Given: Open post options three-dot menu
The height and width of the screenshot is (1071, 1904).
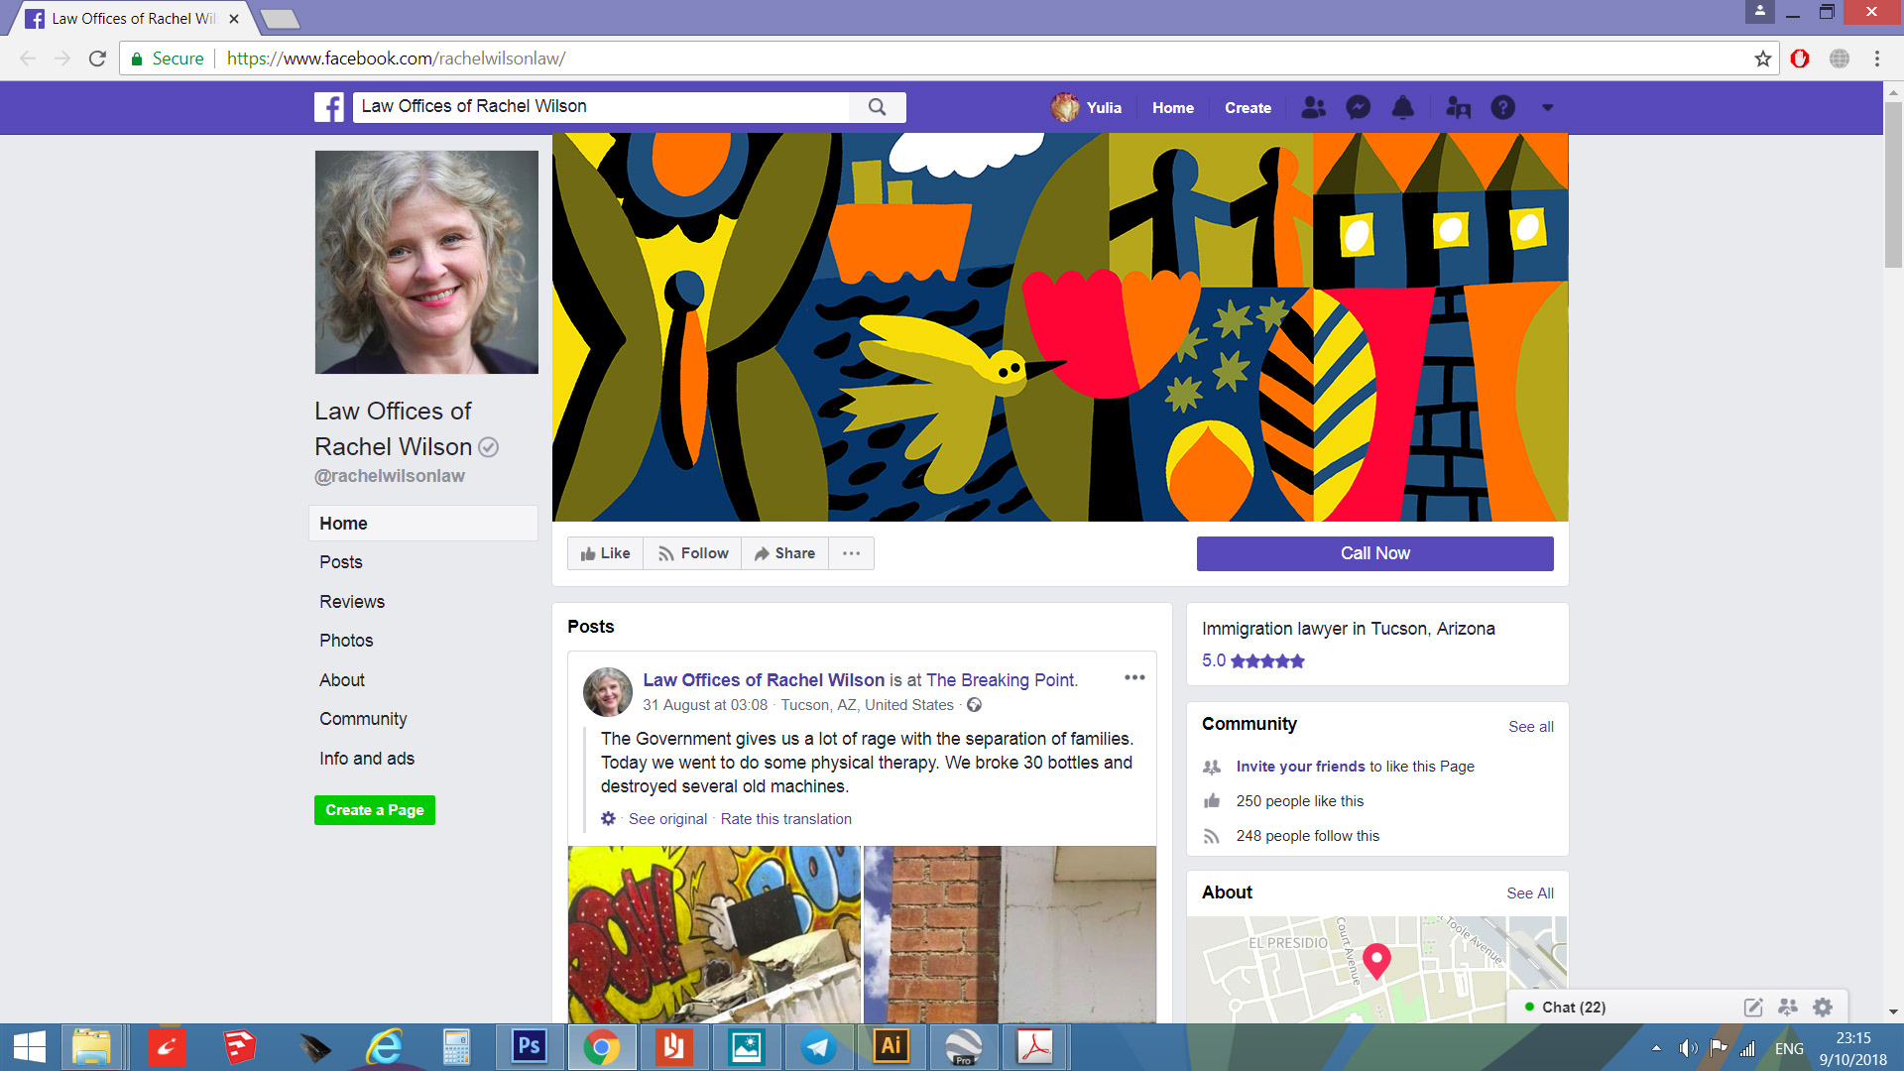Looking at the screenshot, I should point(1134,677).
